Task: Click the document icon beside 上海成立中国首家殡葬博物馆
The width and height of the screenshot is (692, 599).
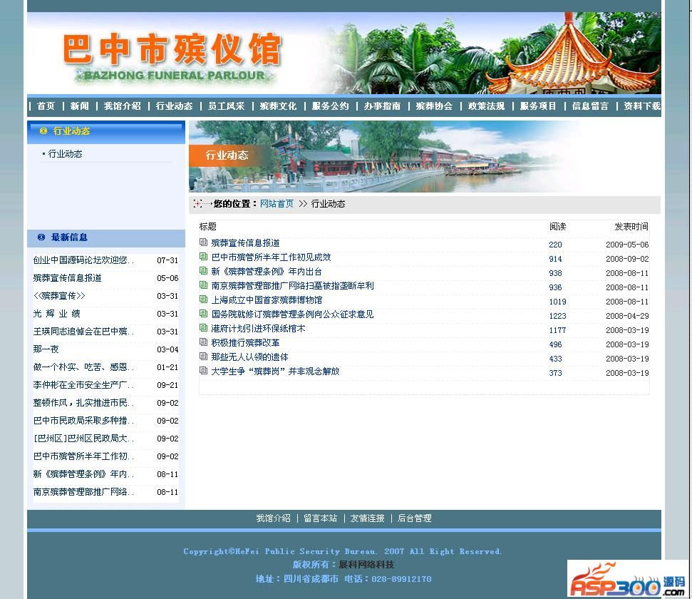Action: [x=204, y=299]
